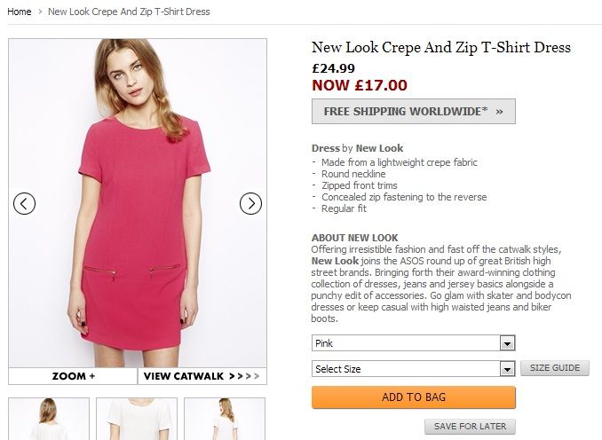Select the middle white dress thumbnail

pyautogui.click(x=137, y=419)
